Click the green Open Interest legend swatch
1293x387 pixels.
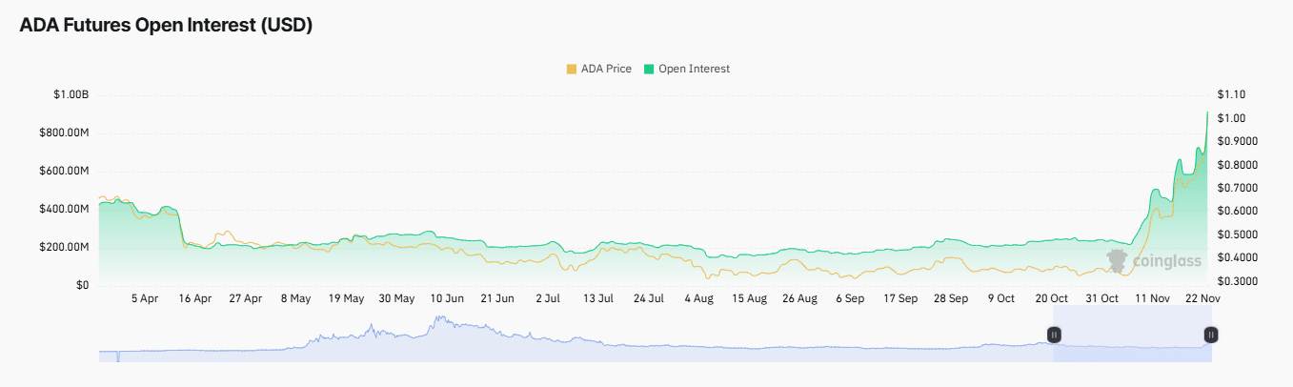[650, 69]
